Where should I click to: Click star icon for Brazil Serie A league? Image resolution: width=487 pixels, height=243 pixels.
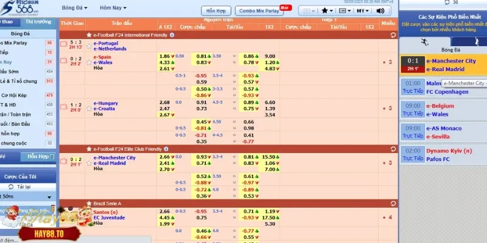pos(89,203)
